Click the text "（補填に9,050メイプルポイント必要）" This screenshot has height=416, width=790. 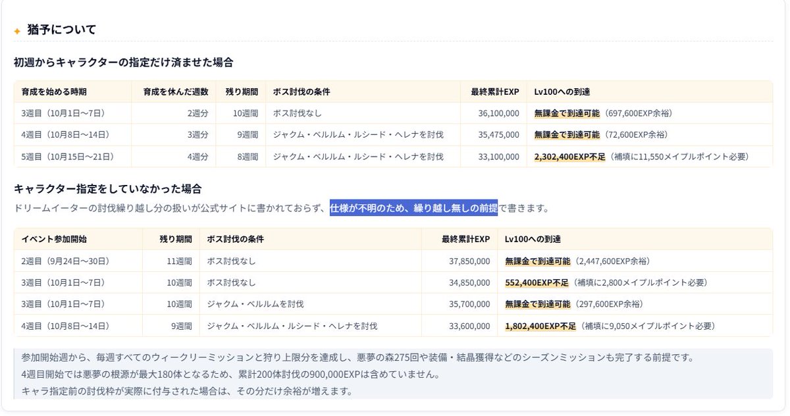click(647, 326)
